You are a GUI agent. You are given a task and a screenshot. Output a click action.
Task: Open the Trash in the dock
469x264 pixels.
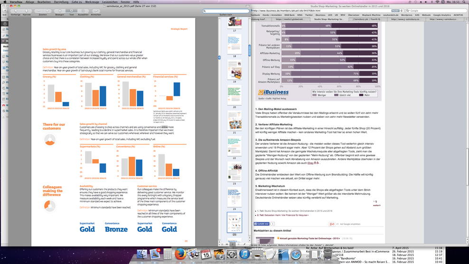click(328, 254)
